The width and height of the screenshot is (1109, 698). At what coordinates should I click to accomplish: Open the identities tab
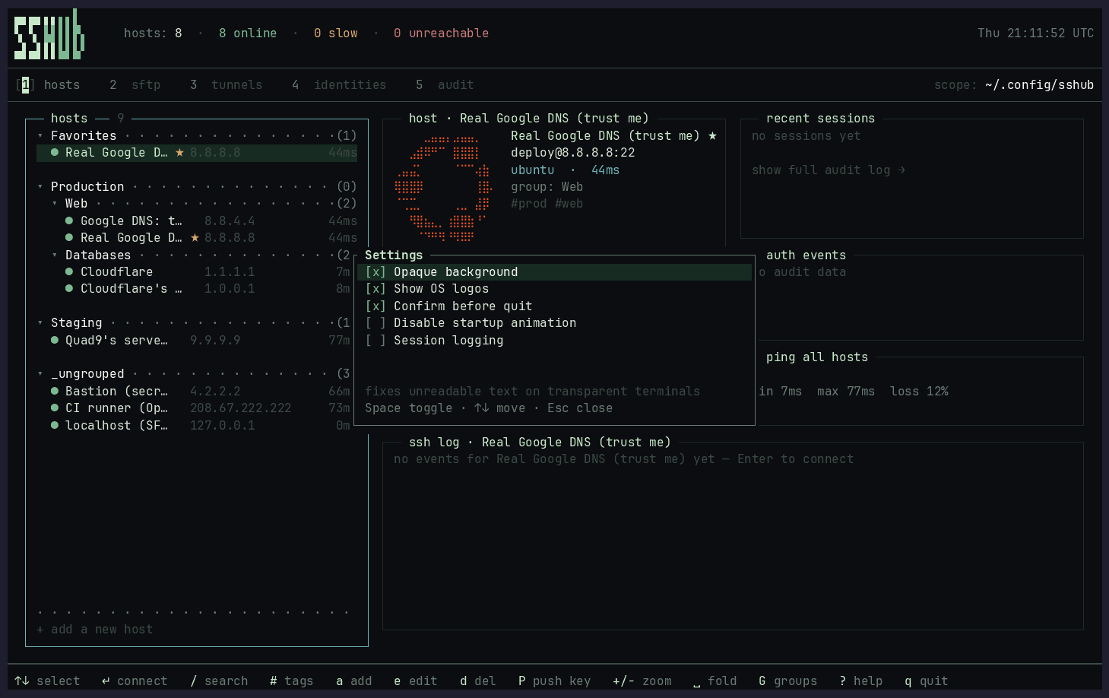[339, 84]
